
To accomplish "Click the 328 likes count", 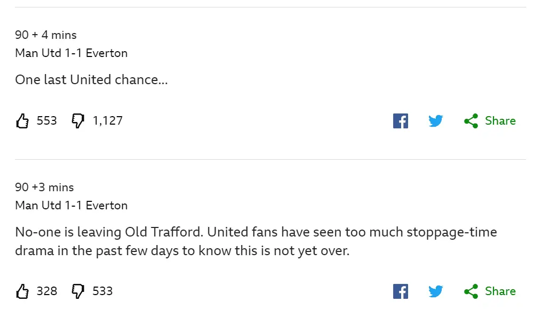I will (x=47, y=291).
